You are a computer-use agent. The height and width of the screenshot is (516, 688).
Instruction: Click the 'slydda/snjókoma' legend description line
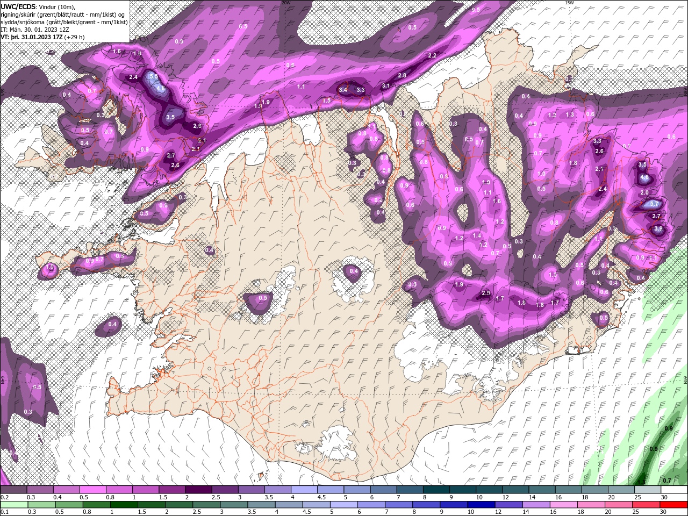point(64,22)
